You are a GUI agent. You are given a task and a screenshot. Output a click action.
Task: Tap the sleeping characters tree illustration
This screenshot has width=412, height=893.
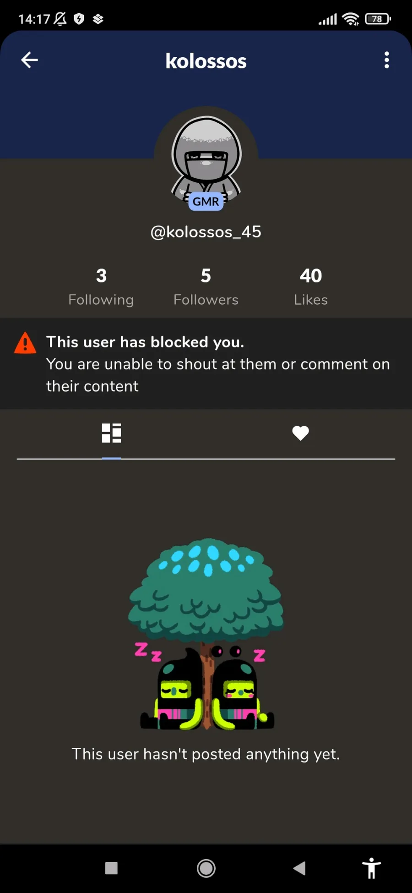[206, 634]
